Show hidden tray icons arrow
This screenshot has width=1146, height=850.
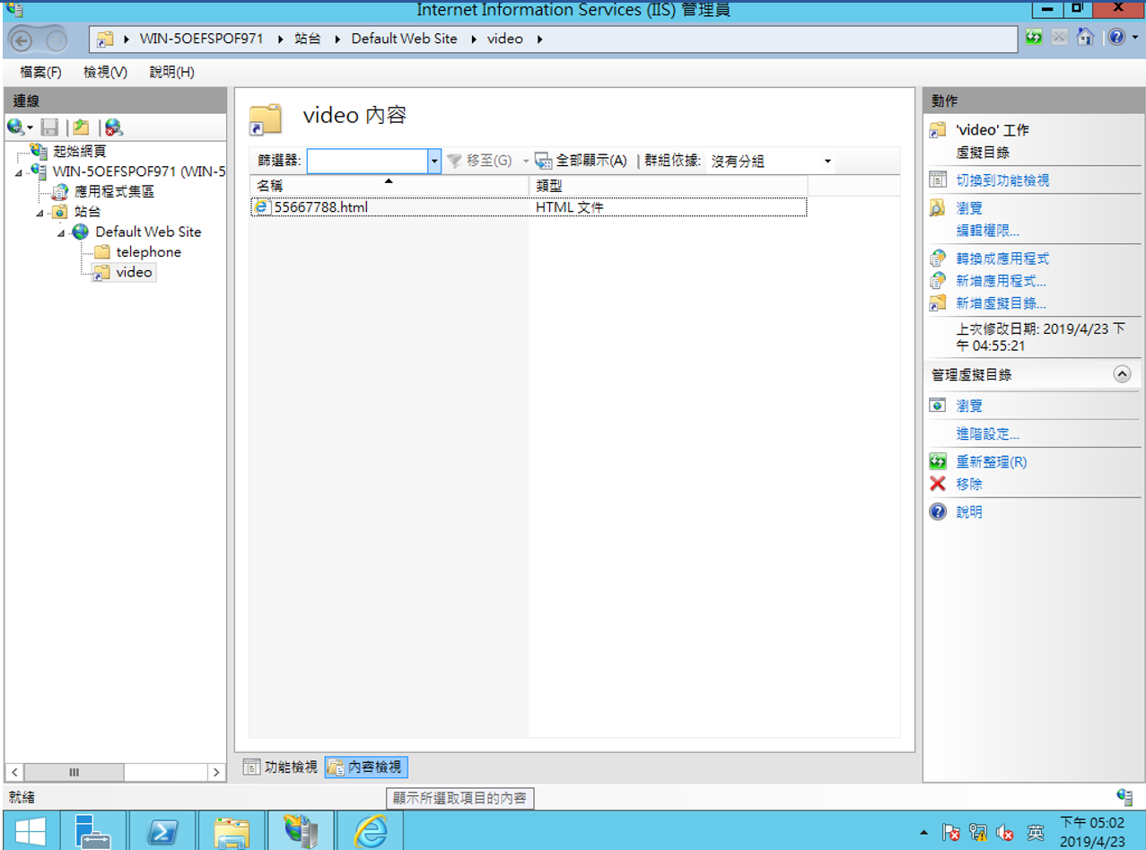point(925,834)
